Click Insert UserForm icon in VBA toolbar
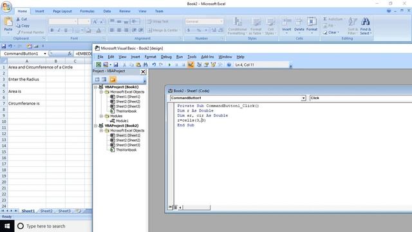The height and width of the screenshot is (232, 412). 106,64
